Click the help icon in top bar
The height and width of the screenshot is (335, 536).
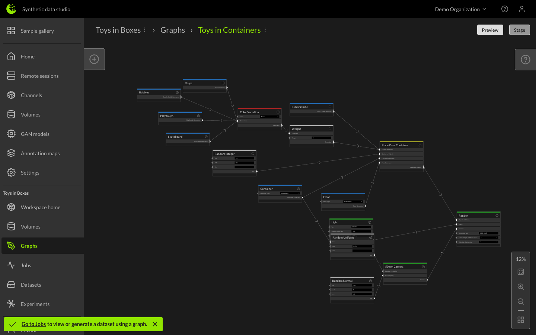tap(505, 9)
